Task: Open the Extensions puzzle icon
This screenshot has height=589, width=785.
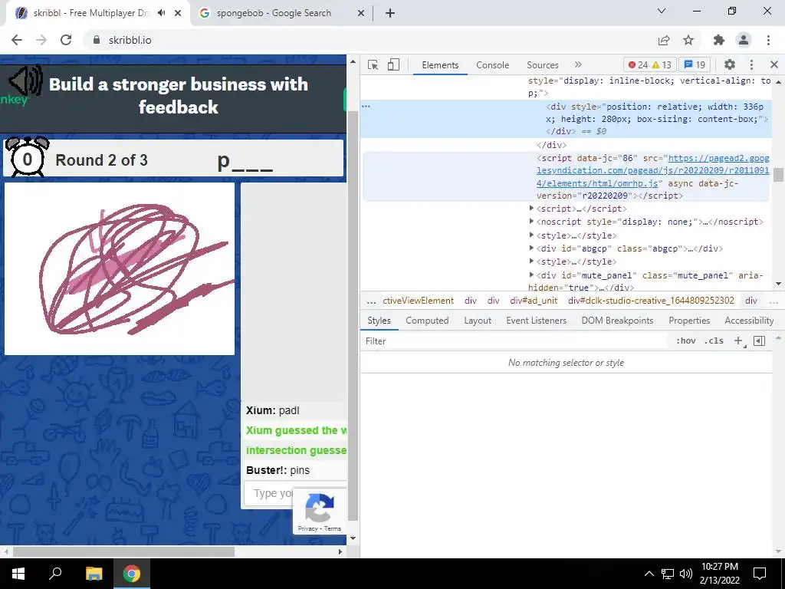Action: (x=719, y=40)
